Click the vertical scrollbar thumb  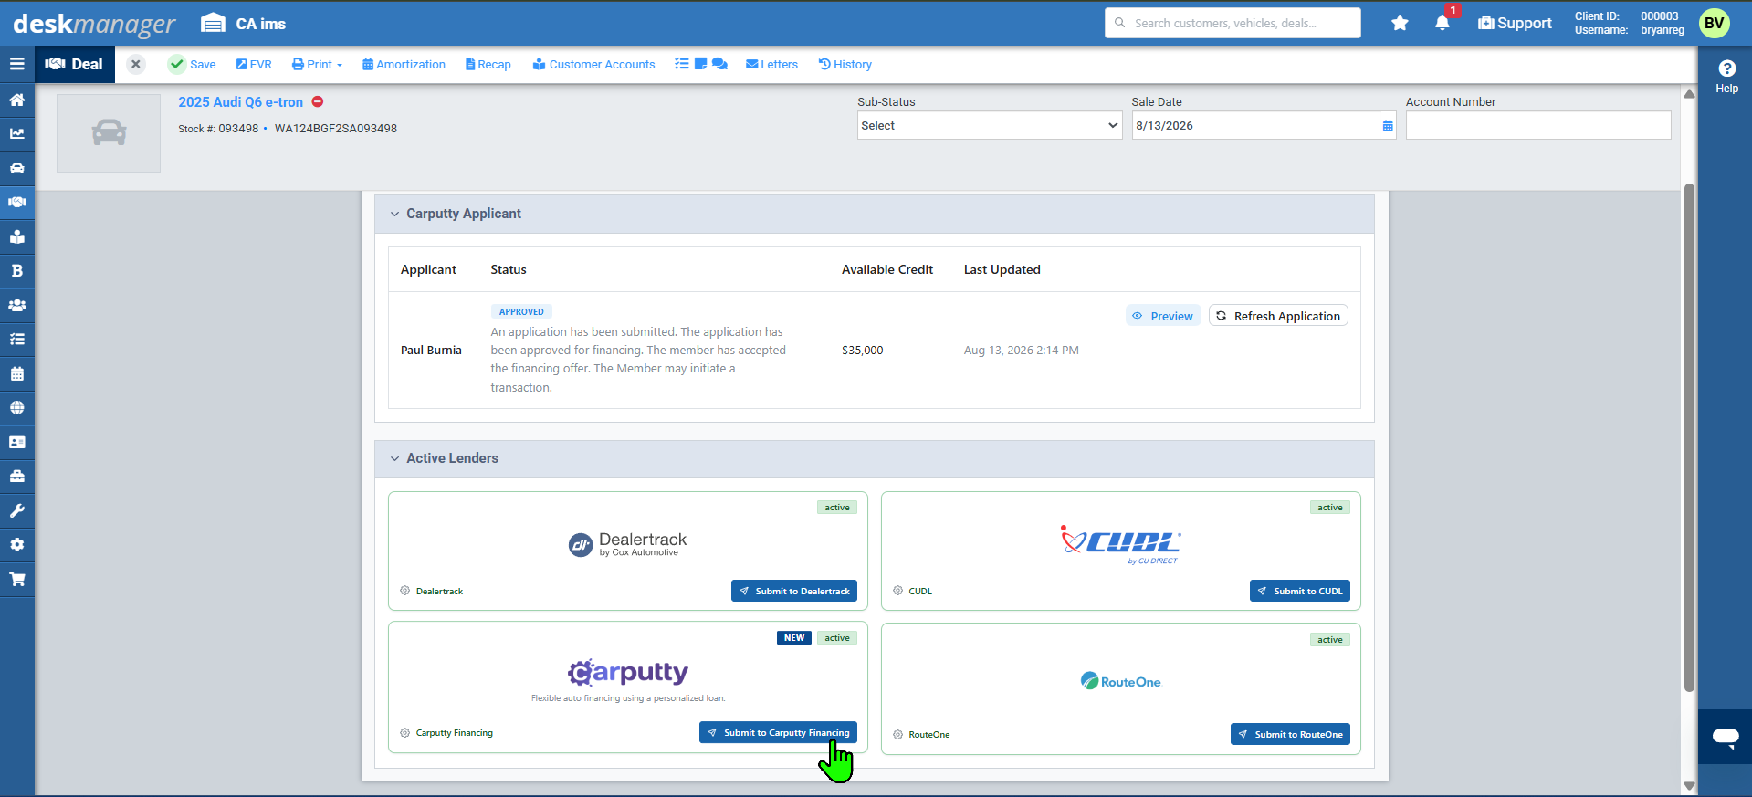1689,438
